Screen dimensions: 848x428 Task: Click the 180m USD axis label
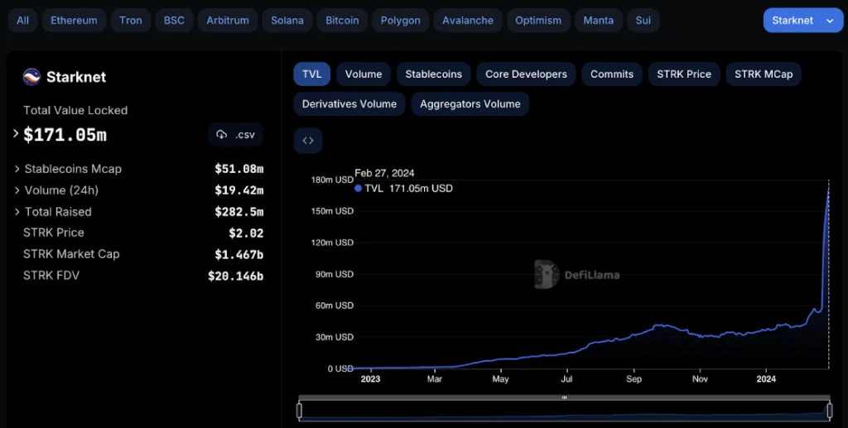332,180
